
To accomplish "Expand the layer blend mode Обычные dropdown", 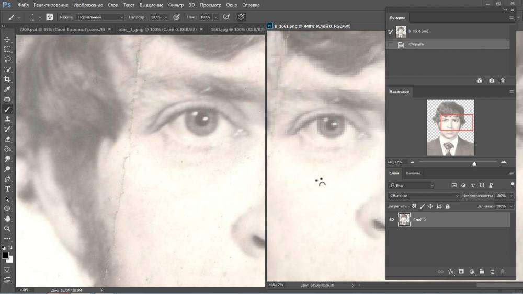I will pyautogui.click(x=424, y=196).
